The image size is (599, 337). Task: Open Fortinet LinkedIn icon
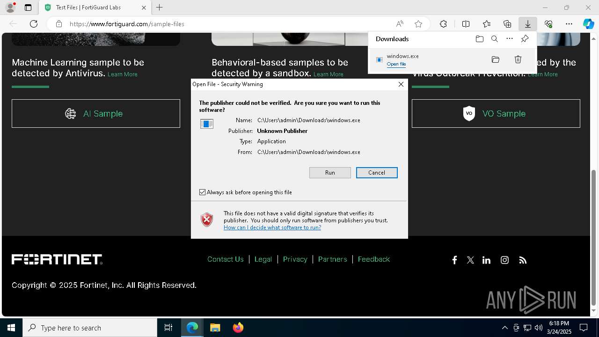coord(487,260)
